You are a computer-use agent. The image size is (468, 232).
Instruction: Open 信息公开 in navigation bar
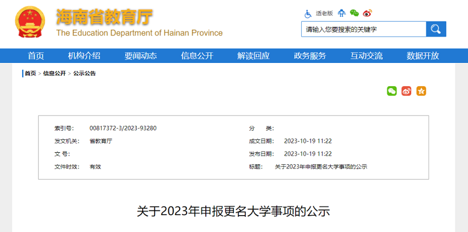click(x=197, y=55)
